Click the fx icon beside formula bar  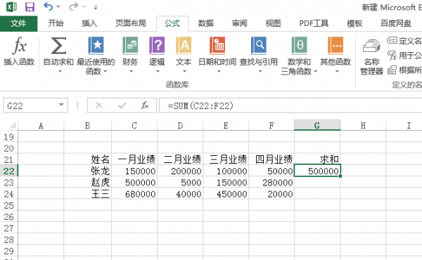145,105
